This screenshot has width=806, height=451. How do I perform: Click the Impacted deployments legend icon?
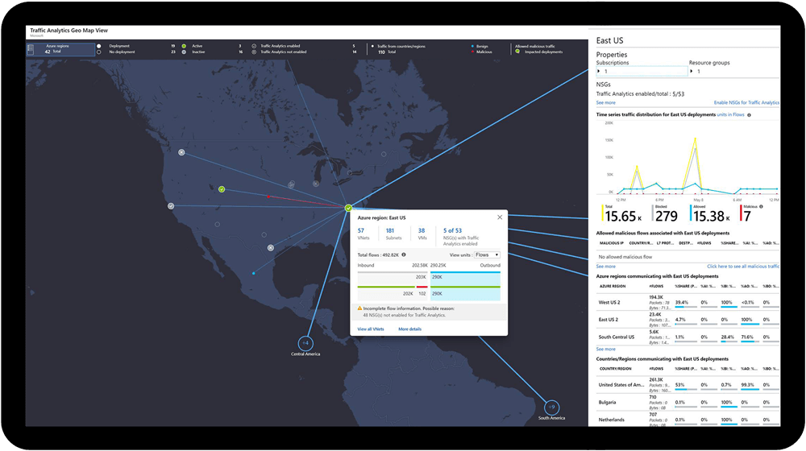[517, 52]
